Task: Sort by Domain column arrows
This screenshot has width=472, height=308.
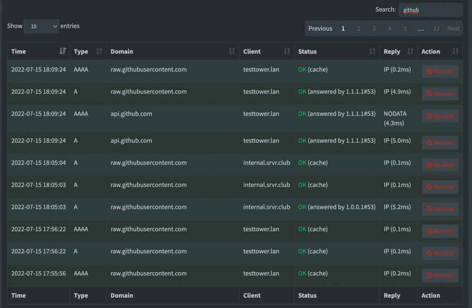Action: click(x=232, y=51)
